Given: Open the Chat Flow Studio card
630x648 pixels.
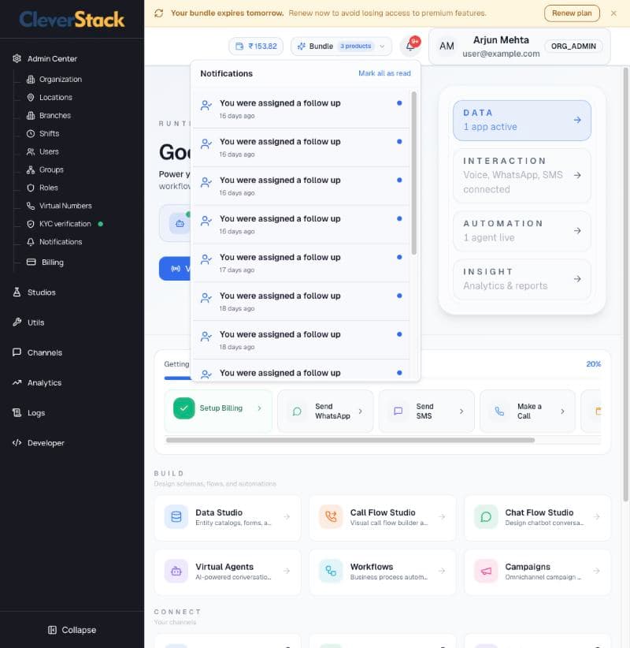Looking at the screenshot, I should pyautogui.click(x=537, y=517).
